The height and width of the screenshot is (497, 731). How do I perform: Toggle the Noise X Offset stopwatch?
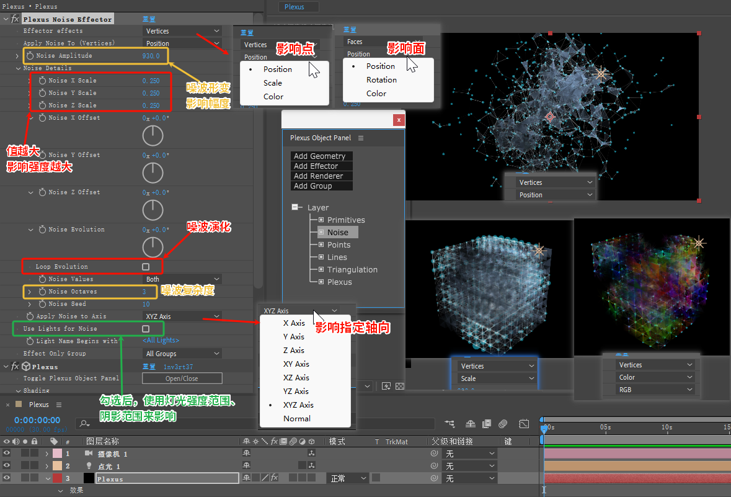point(42,118)
